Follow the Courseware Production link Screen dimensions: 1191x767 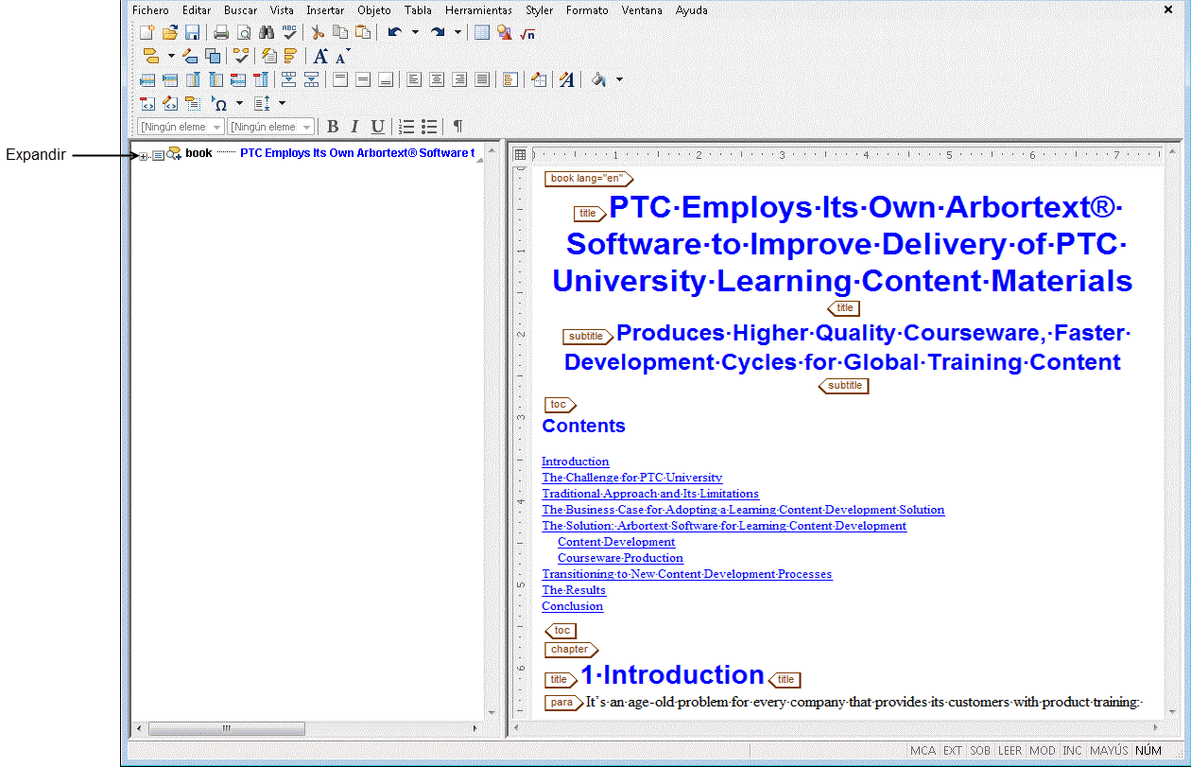[x=620, y=558]
